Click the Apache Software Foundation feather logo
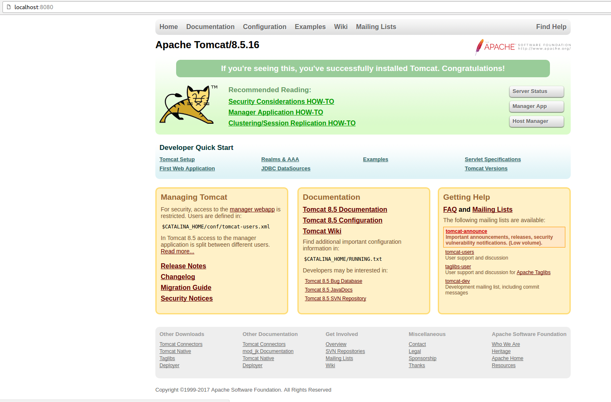Image resolution: width=611 pixels, height=402 pixels. tap(523, 47)
